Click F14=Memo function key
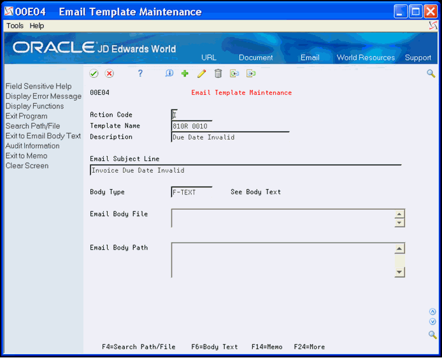The image size is (442, 358). pyautogui.click(x=267, y=347)
